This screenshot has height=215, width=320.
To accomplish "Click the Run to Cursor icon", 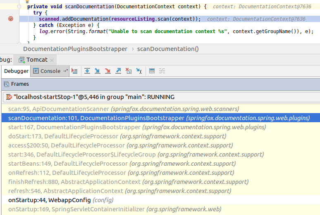I will [x=139, y=71].
